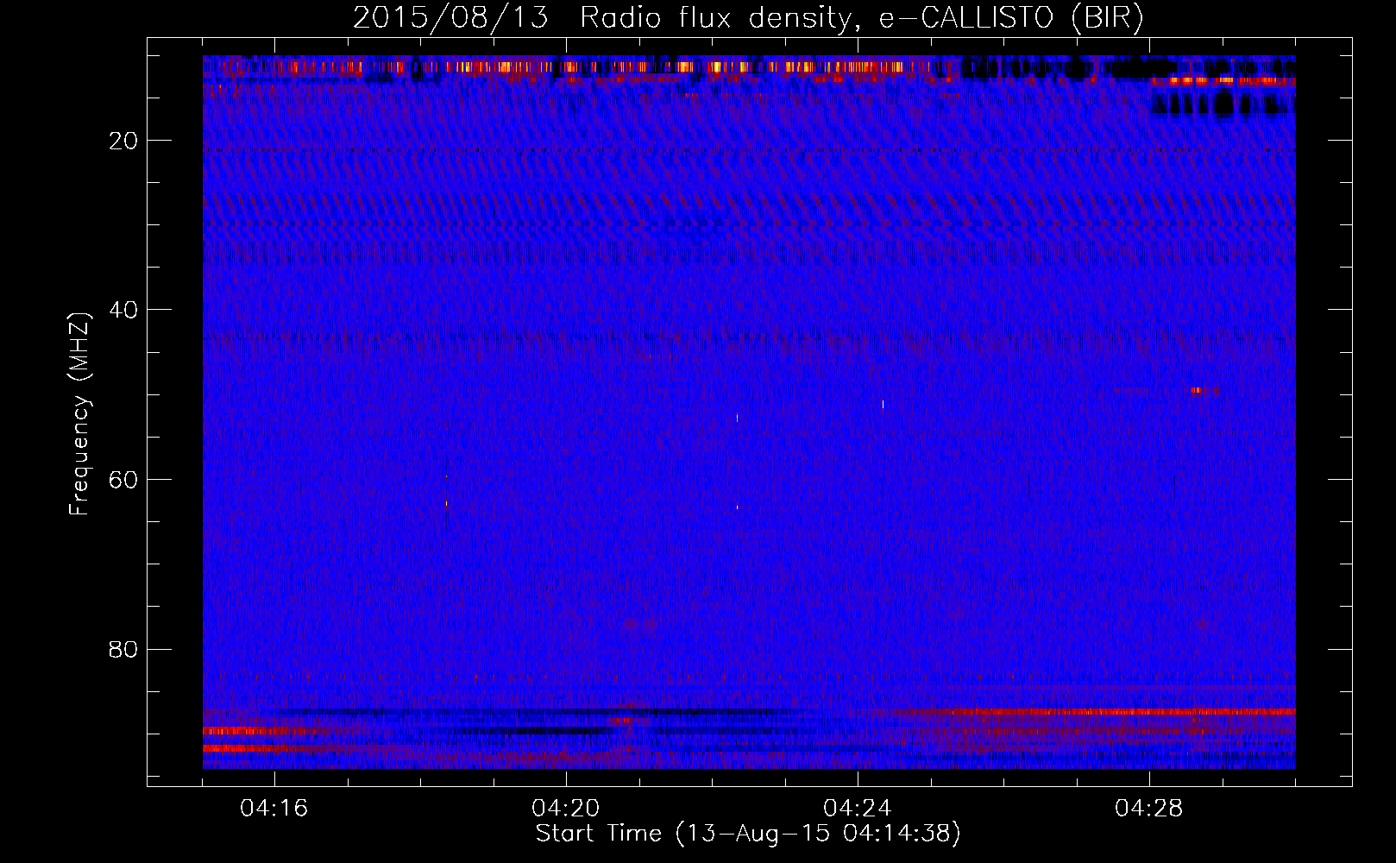Click the plot title "Radio flux density, e-CALLISTO (BIR)"
Screen dimensions: 1396x863
[862, 18]
